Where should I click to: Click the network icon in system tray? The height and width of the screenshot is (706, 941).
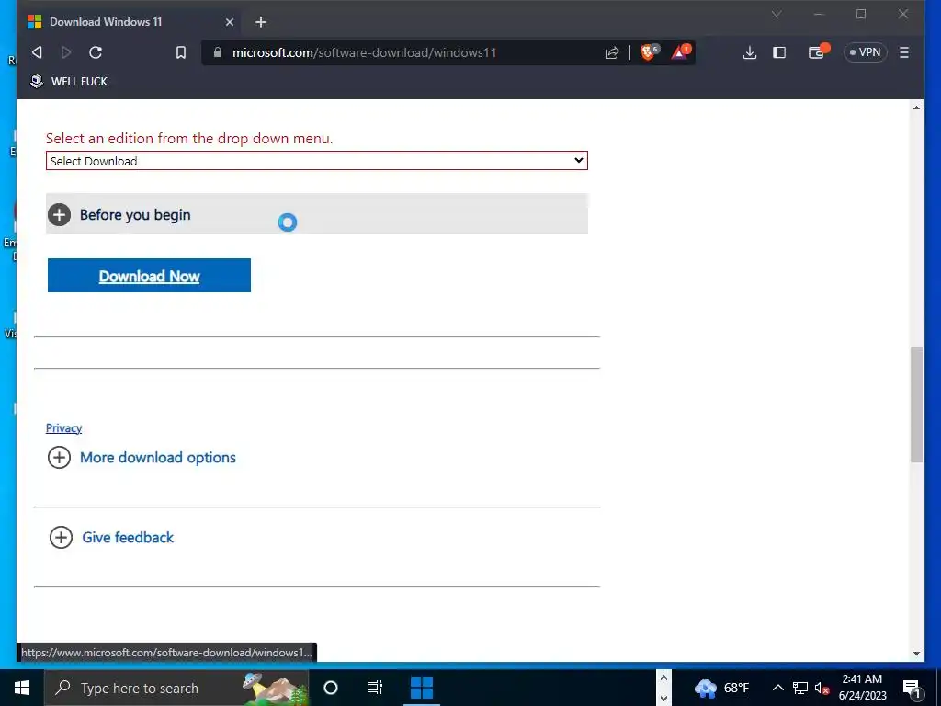tap(800, 688)
